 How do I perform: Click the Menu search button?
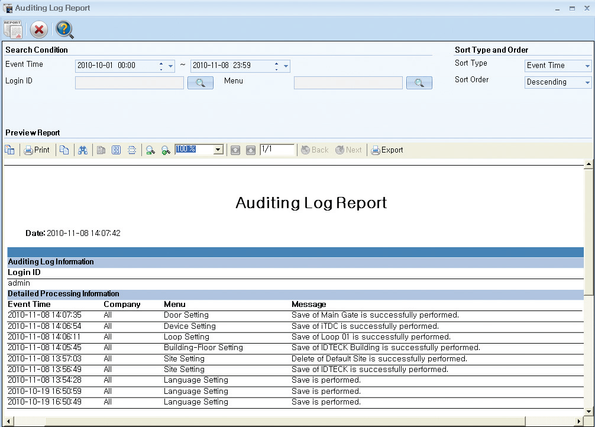tap(419, 83)
